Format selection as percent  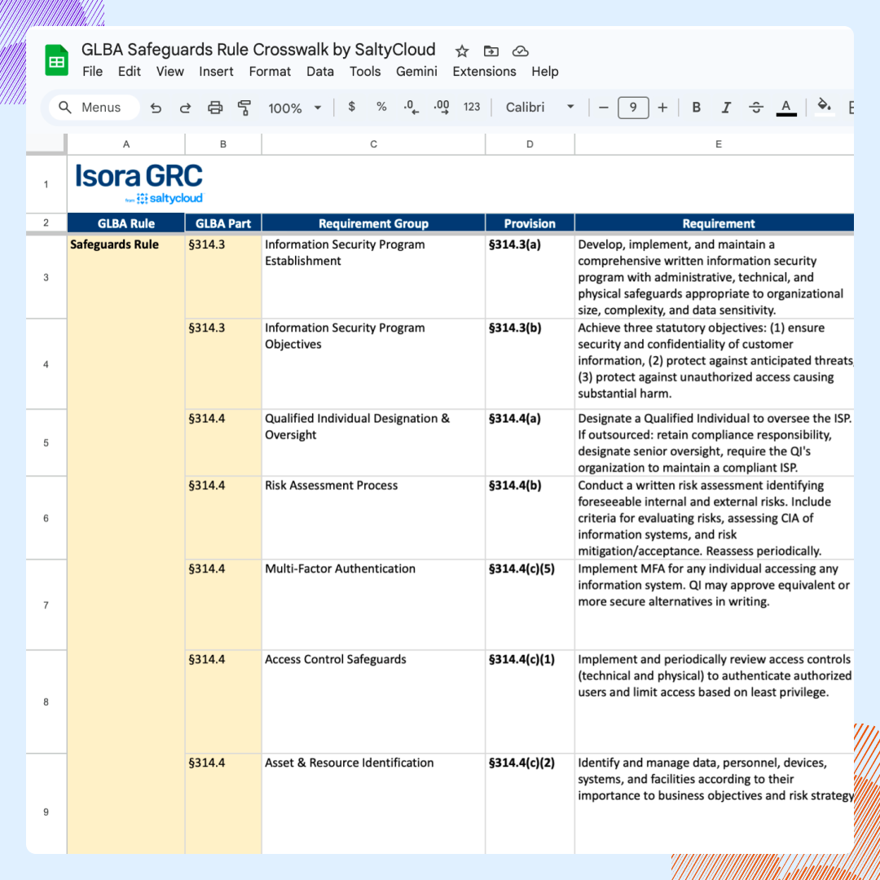pyautogui.click(x=381, y=107)
